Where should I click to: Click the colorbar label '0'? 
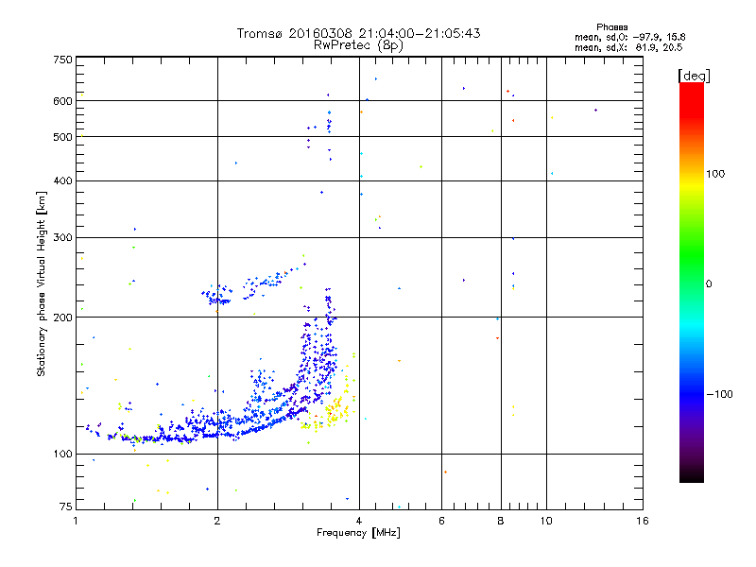[x=709, y=283]
